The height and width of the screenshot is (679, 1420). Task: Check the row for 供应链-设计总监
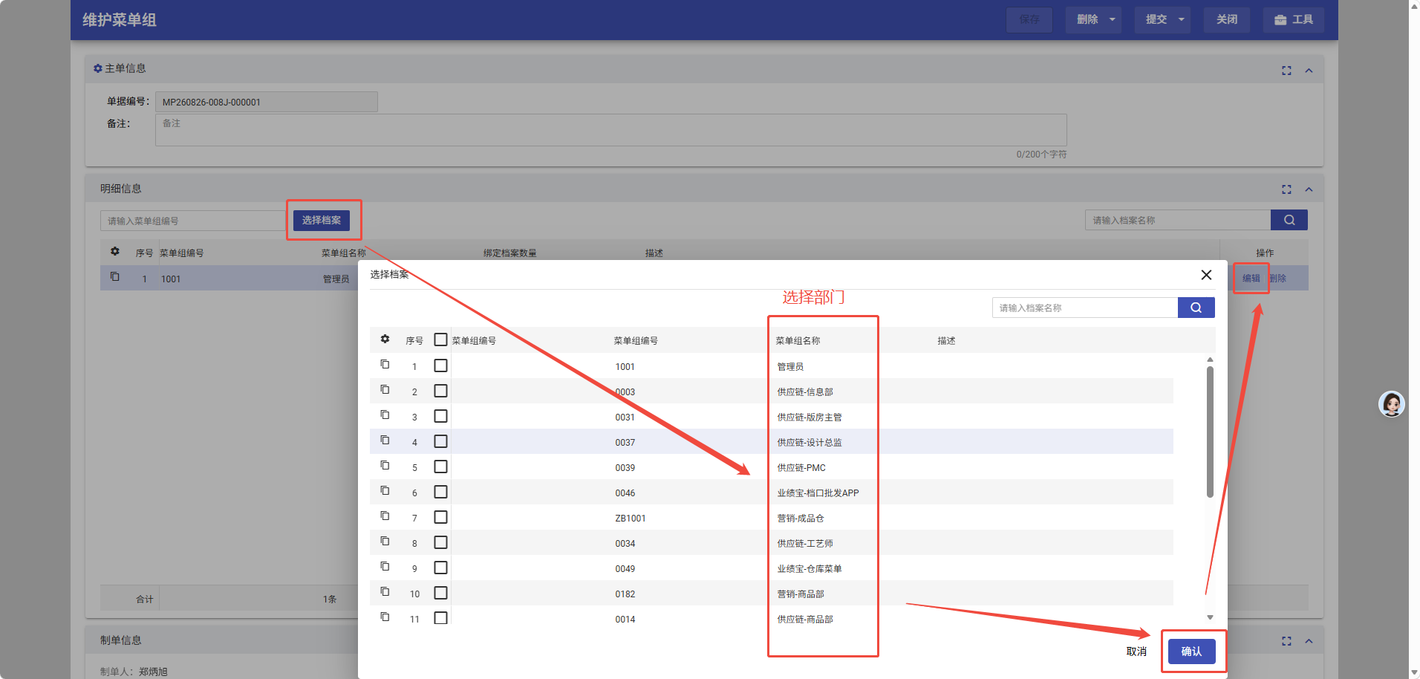[x=440, y=441]
